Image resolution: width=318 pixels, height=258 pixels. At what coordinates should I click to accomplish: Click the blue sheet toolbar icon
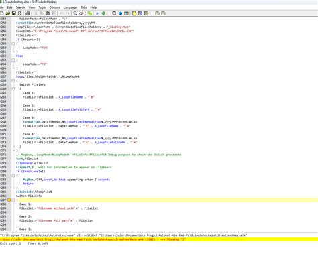(140, 13)
